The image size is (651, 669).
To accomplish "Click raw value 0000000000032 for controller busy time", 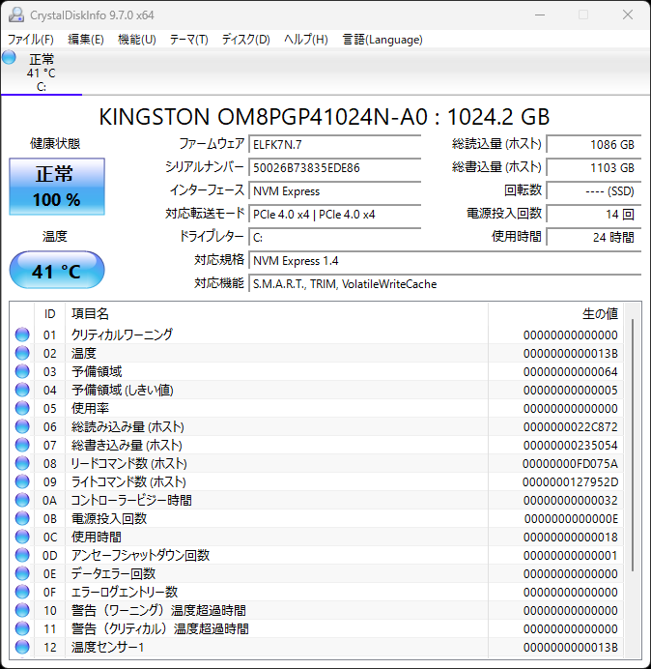I will [571, 500].
